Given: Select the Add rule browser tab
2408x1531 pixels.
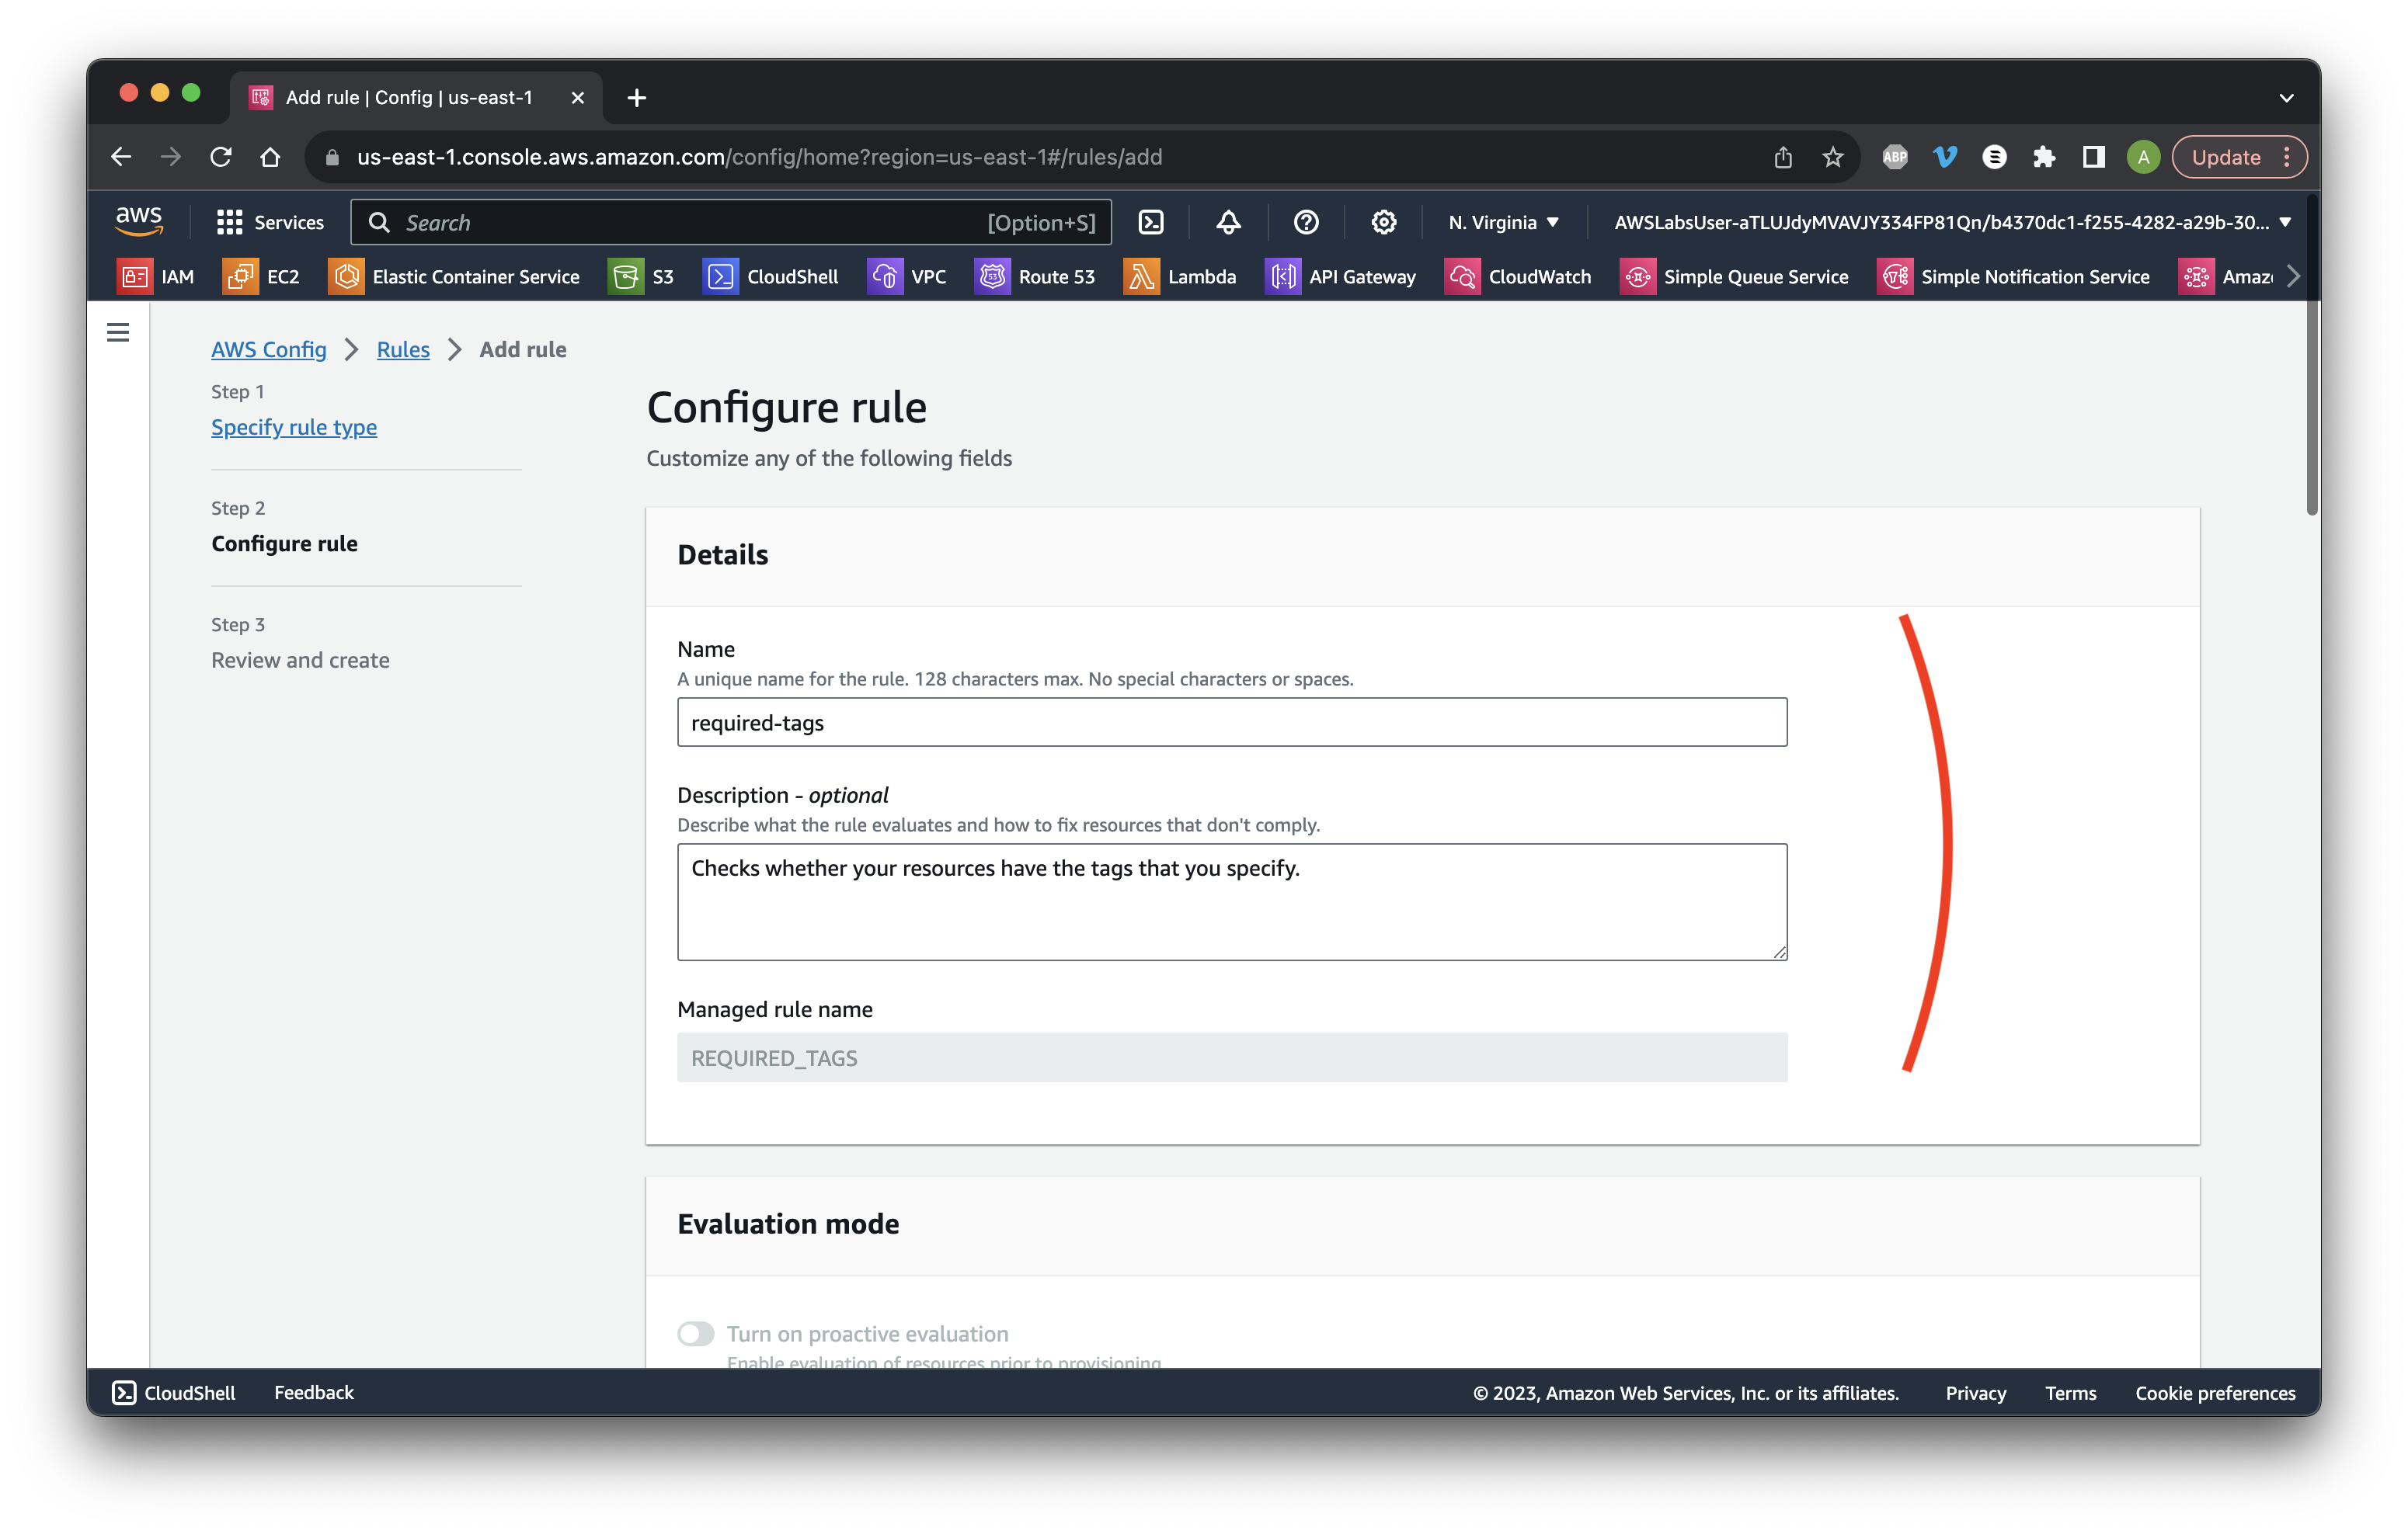Looking at the screenshot, I should pyautogui.click(x=417, y=97).
